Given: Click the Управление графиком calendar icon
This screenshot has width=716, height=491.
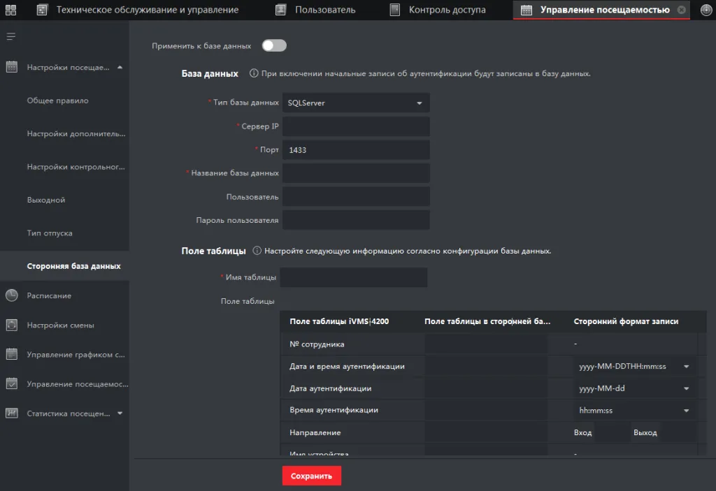Looking at the screenshot, I should (12, 354).
